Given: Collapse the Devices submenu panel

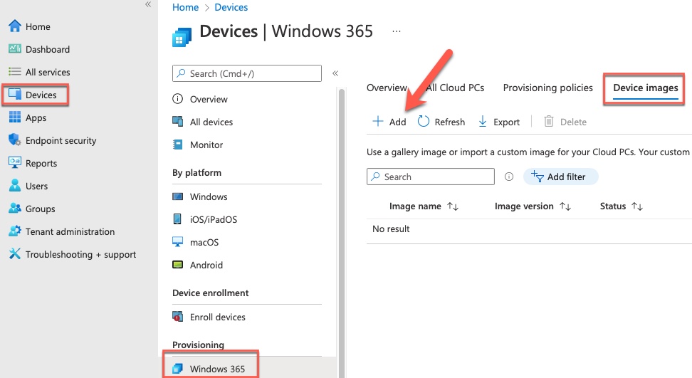Looking at the screenshot, I should coord(335,73).
